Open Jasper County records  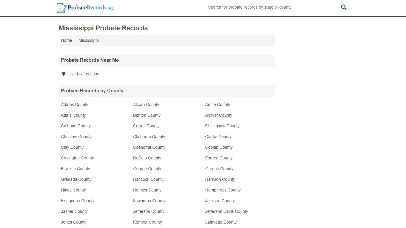pos(74,211)
